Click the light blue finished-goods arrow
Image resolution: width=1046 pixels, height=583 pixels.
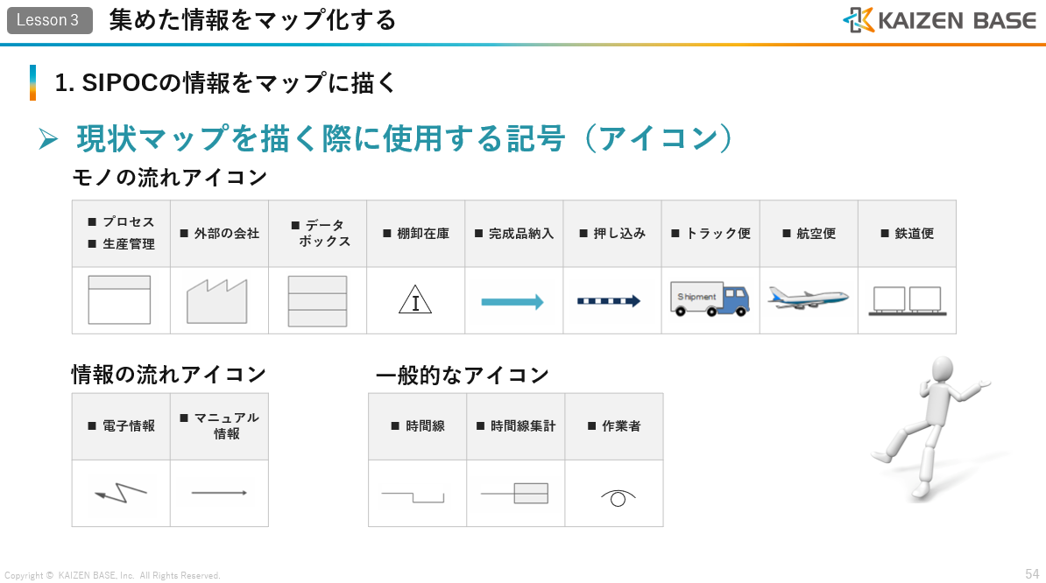tap(512, 302)
